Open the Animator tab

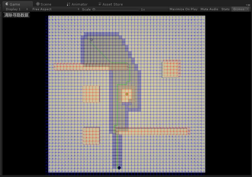(77, 4)
